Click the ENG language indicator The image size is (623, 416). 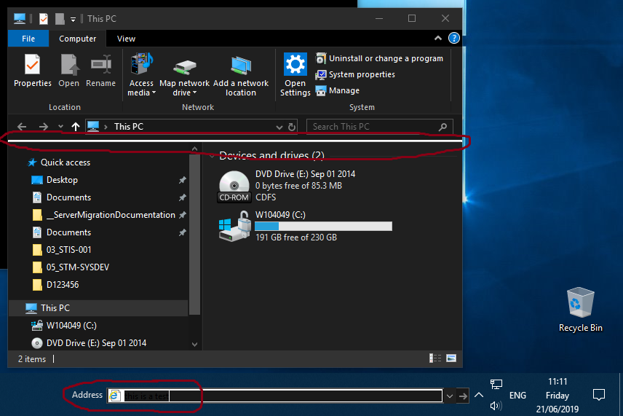[517, 396]
